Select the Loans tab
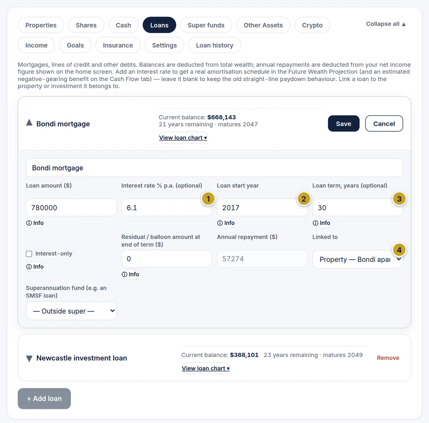This screenshot has width=429, height=423. coord(160,25)
